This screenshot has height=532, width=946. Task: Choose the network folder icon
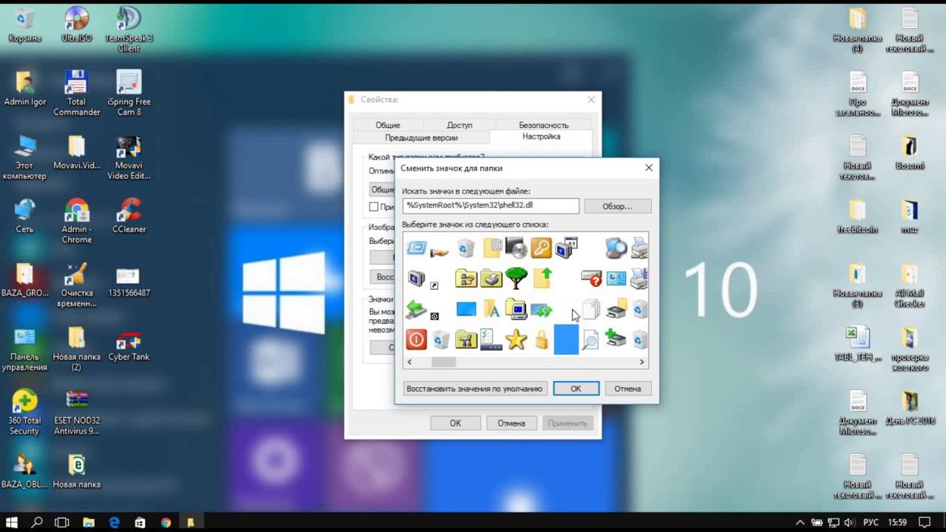[x=466, y=278]
